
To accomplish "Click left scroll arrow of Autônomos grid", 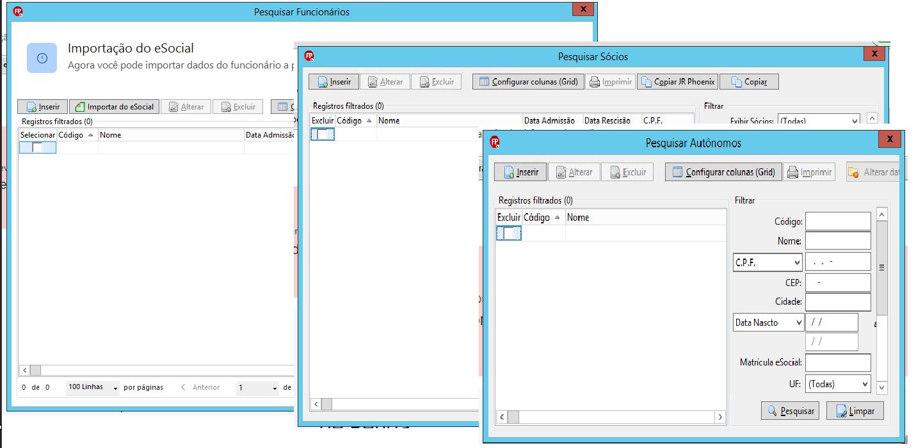I will 502,417.
